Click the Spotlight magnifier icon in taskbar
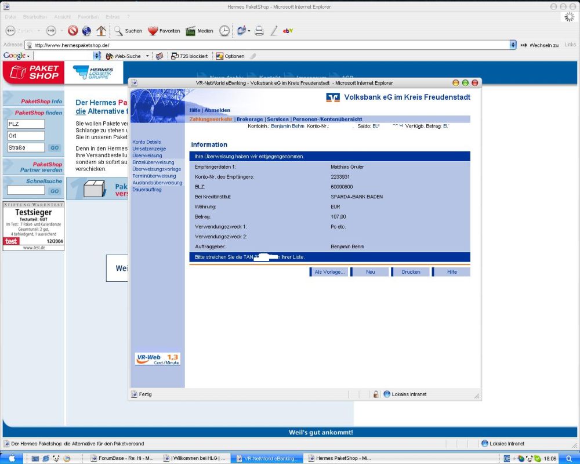 pos(568,458)
